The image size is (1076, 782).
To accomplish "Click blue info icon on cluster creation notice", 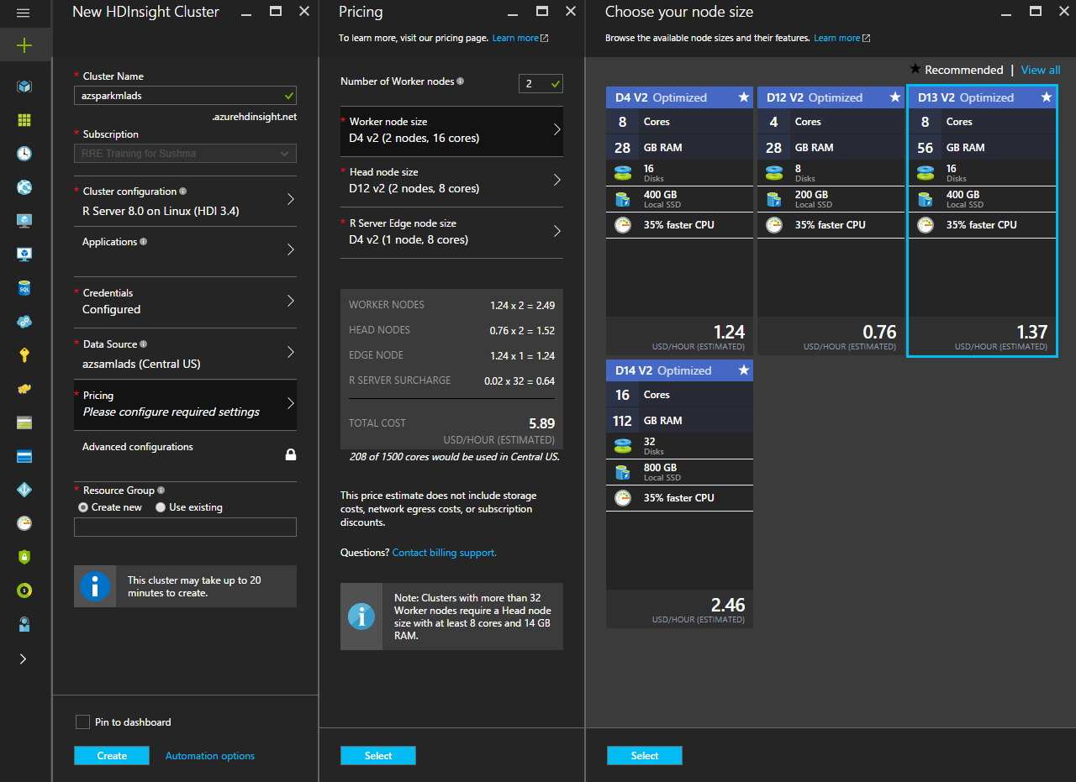I will [95, 586].
